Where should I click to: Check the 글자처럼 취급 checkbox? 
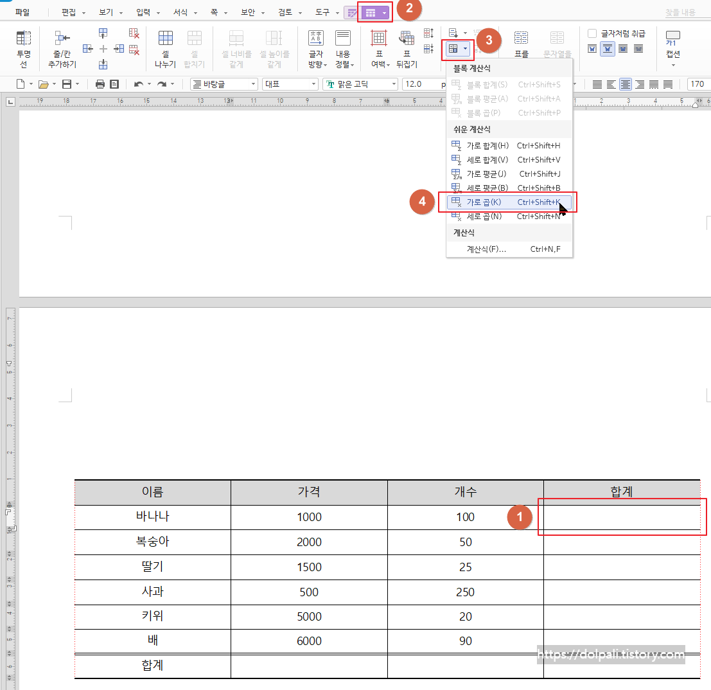[x=592, y=33]
